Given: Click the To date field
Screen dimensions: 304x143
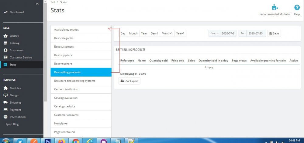Looking at the screenshot, I should coord(256,33).
